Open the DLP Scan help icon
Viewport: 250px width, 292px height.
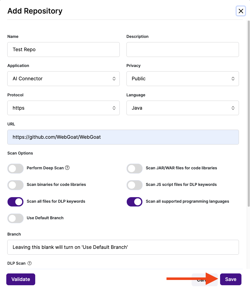tap(29, 263)
